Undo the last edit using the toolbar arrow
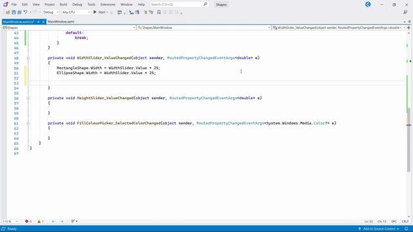This screenshot has width=413, height=232. tap(25, 12)
